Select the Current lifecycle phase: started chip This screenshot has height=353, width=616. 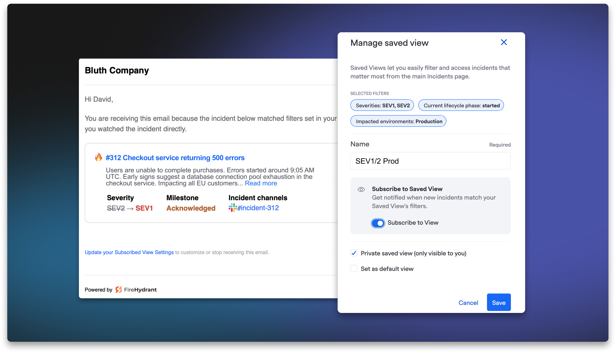pyautogui.click(x=461, y=105)
